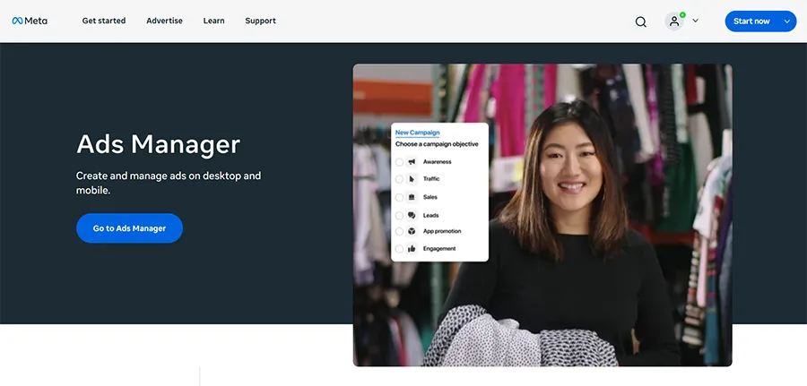Open the search magnifier icon
807x386 pixels.
point(641,21)
